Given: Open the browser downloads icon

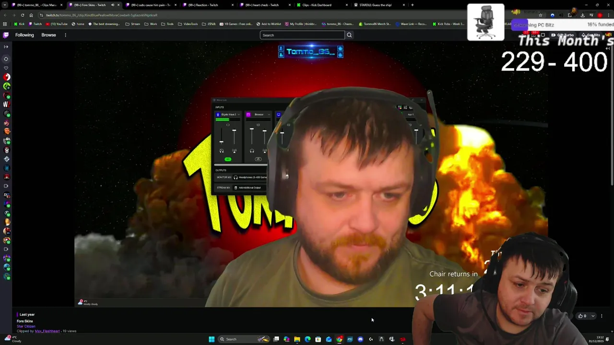Looking at the screenshot, I should (x=582, y=15).
